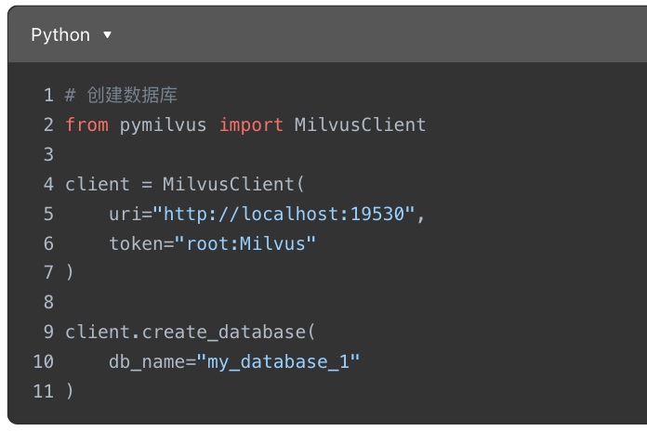
Task: Click line number 8 in gutter
Action: (x=48, y=302)
